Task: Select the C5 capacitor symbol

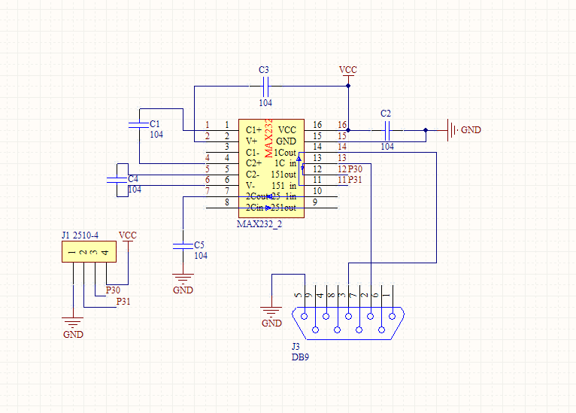Action: click(x=183, y=246)
